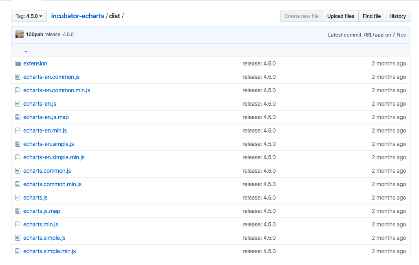
Task: Open the latest commit 7017aad
Action: [373, 35]
